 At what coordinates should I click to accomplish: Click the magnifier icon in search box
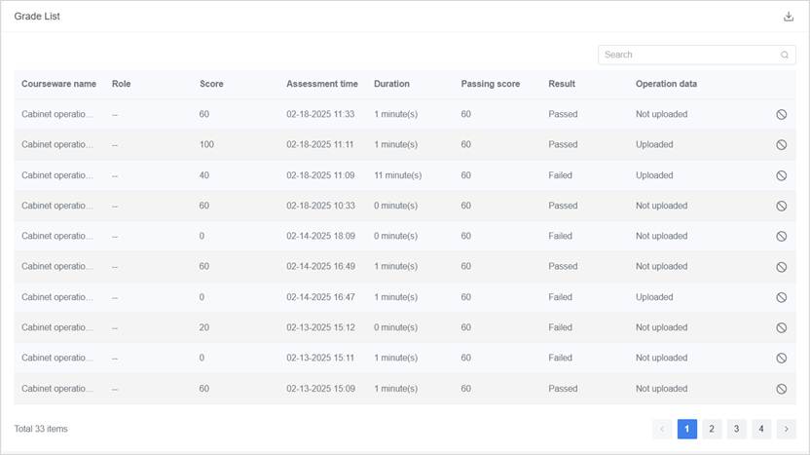click(785, 56)
